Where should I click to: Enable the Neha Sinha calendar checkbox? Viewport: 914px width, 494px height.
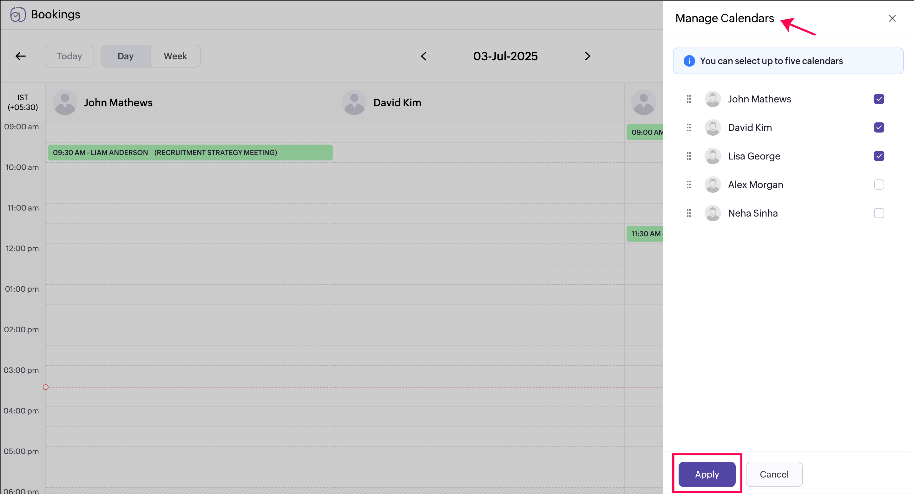pyautogui.click(x=879, y=213)
